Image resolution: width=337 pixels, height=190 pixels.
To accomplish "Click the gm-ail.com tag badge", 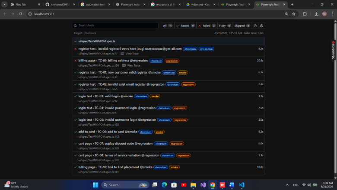I will [207, 49].
